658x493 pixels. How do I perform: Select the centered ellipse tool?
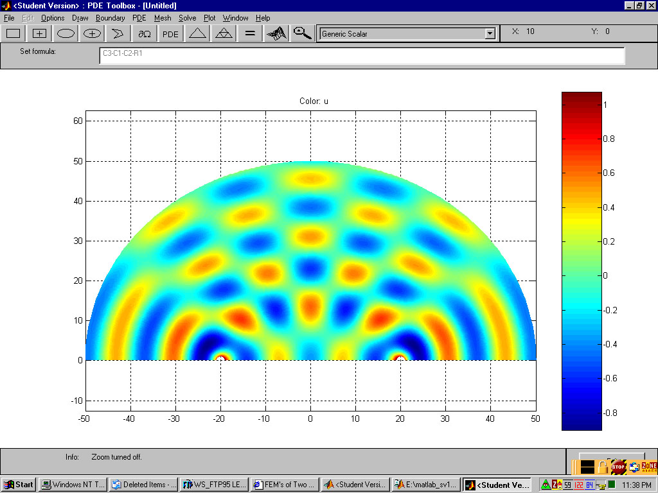pyautogui.click(x=92, y=33)
